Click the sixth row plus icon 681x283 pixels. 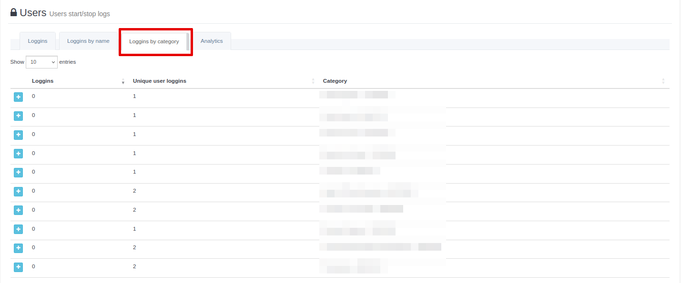pos(18,191)
